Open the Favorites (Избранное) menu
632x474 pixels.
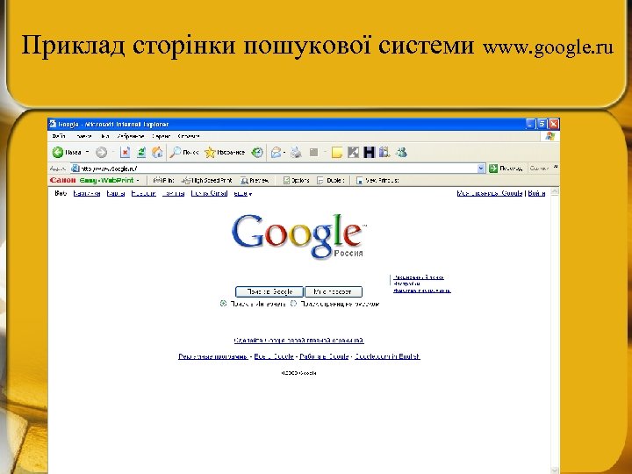coord(131,136)
